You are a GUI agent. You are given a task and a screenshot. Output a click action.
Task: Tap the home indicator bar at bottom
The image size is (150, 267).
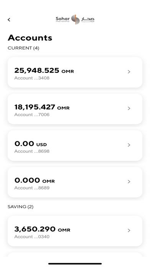(x=75, y=264)
